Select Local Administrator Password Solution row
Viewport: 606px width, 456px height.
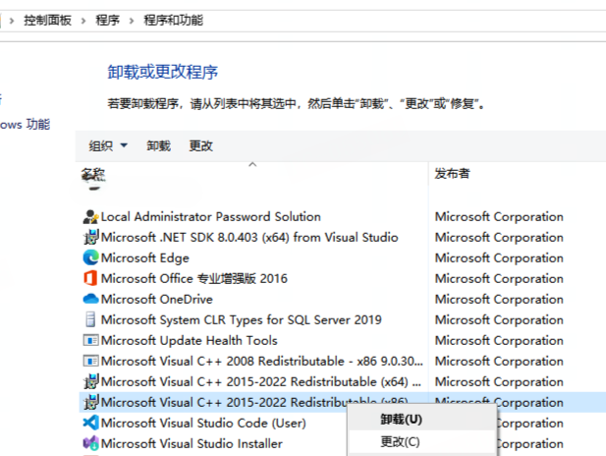tap(210, 216)
